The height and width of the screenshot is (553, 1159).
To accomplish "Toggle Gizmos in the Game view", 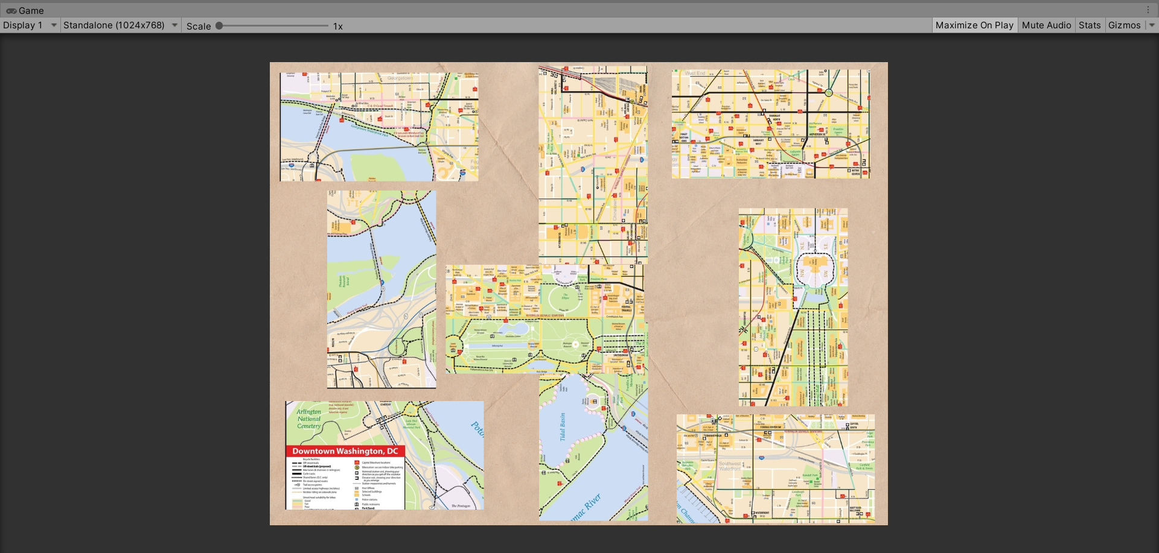I will tap(1124, 25).
